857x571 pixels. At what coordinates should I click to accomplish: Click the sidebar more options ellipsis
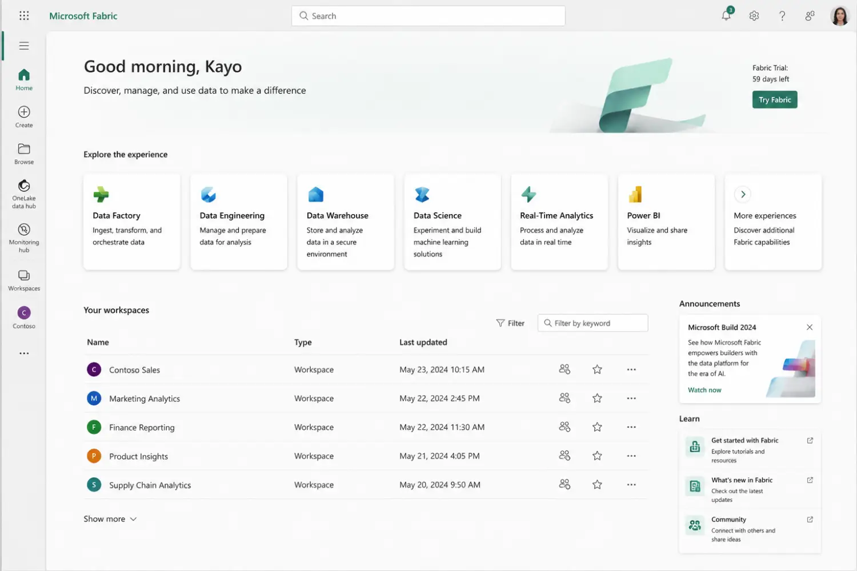(x=24, y=353)
